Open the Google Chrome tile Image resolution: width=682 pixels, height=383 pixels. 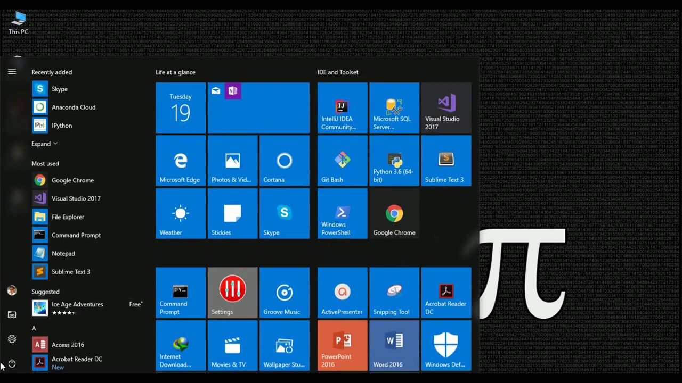[394, 213]
